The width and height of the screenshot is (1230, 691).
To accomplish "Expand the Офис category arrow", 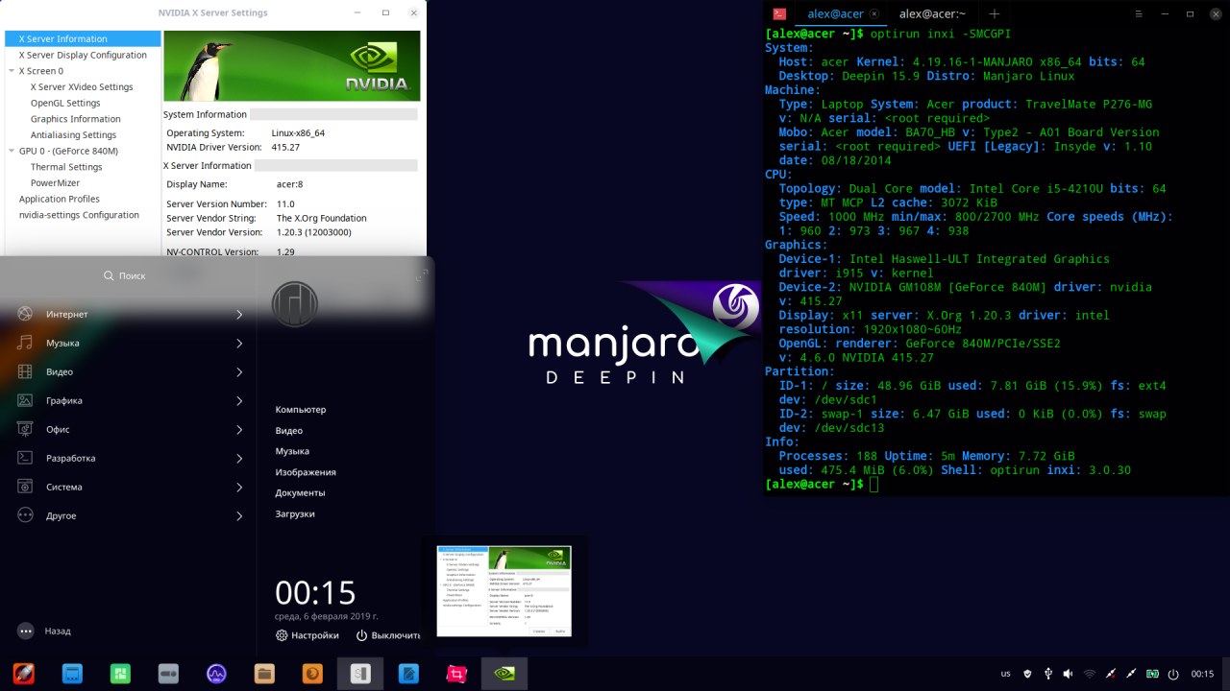I will (239, 430).
